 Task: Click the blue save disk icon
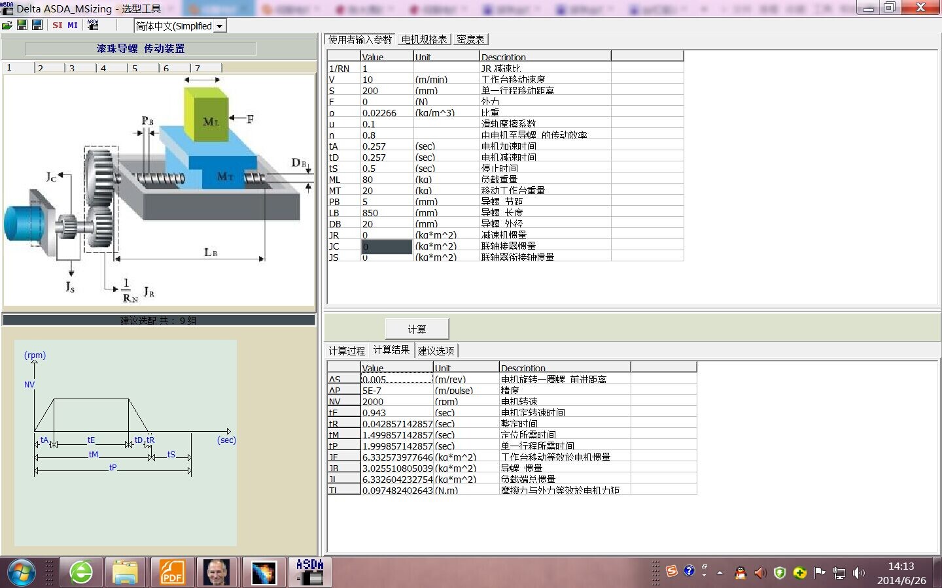37,25
